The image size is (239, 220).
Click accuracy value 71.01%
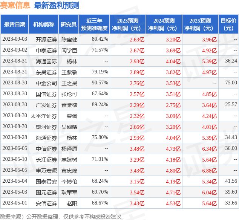tap(100, 159)
